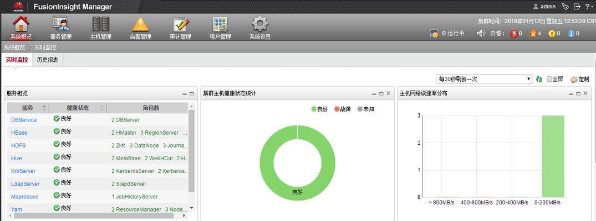This screenshot has height=221, width=596.
Task: Click the 2 SlapdServer role link
Action: [x=129, y=184]
